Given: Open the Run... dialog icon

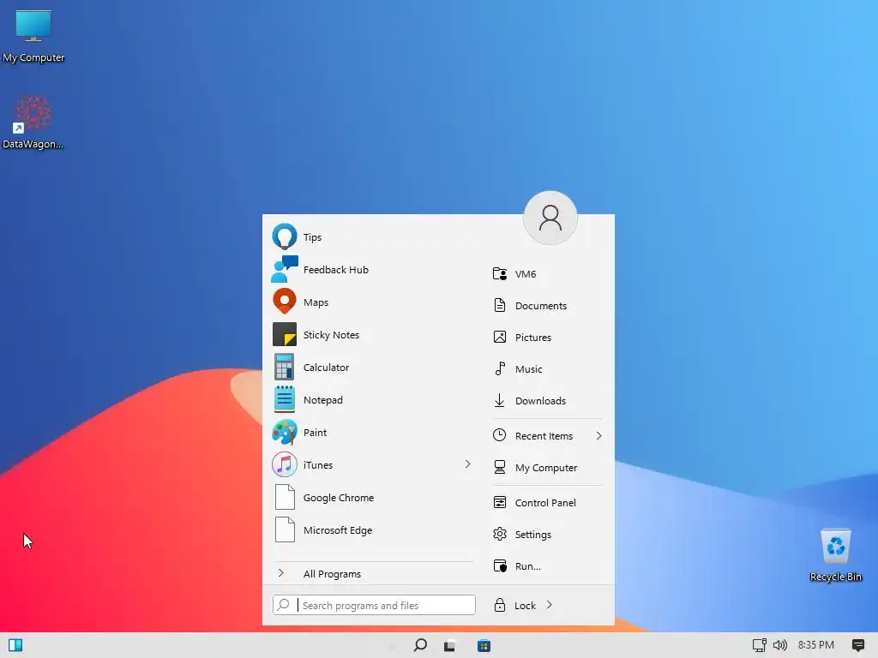Looking at the screenshot, I should coord(500,565).
